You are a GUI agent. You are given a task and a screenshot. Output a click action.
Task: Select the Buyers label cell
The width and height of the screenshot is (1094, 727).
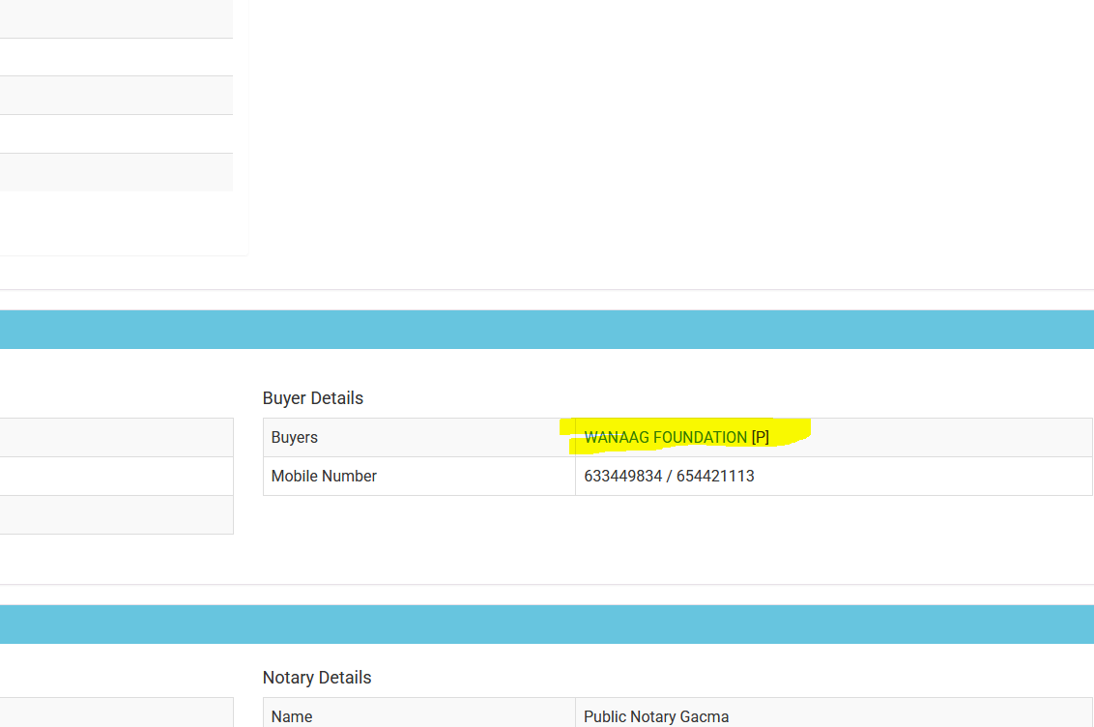419,437
